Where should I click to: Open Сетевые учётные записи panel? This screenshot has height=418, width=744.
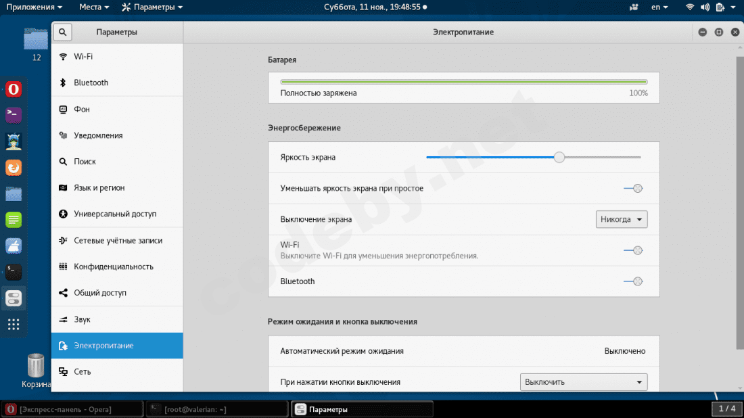click(x=117, y=241)
